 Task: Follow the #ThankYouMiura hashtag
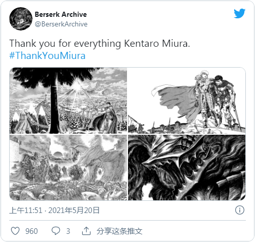pyautogui.click(x=47, y=55)
